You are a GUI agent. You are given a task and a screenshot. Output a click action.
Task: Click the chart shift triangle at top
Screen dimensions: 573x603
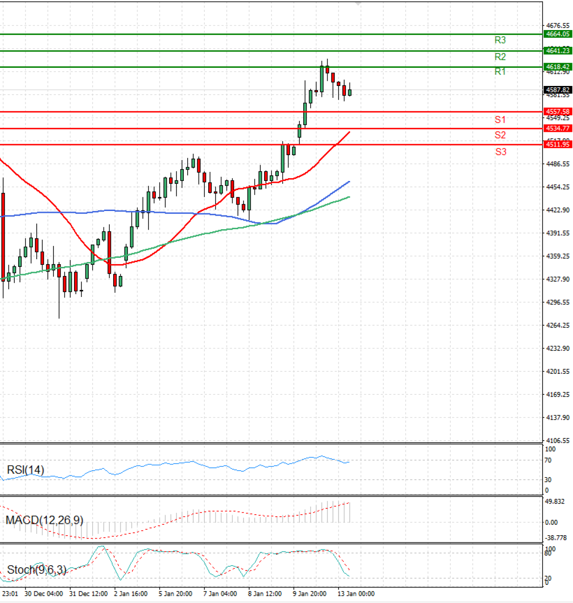(x=359, y=3)
